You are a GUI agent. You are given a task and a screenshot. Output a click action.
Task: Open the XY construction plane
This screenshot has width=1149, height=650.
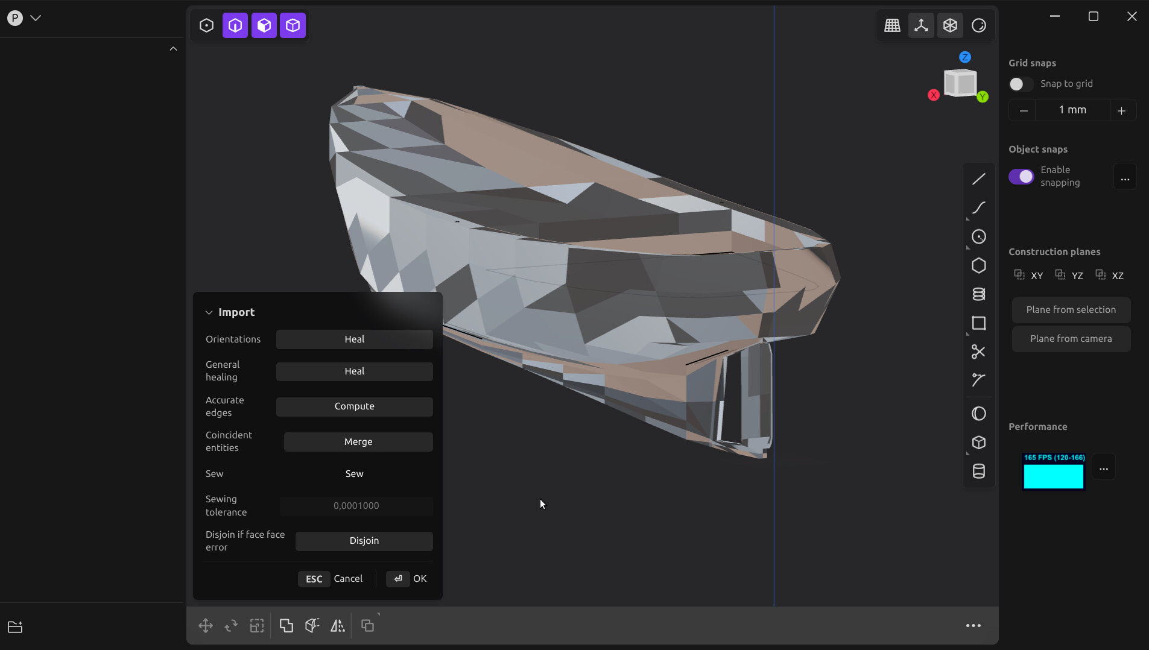tap(1029, 276)
